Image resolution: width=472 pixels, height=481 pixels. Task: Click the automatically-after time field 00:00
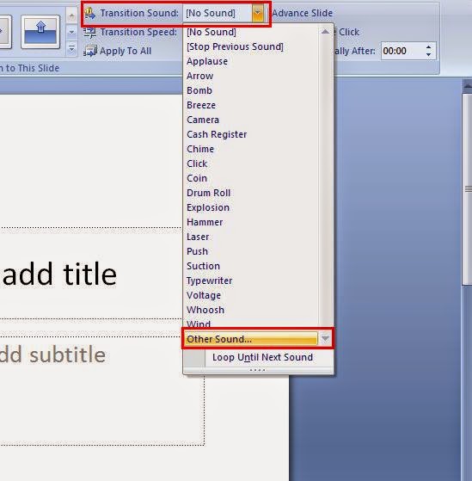click(402, 51)
